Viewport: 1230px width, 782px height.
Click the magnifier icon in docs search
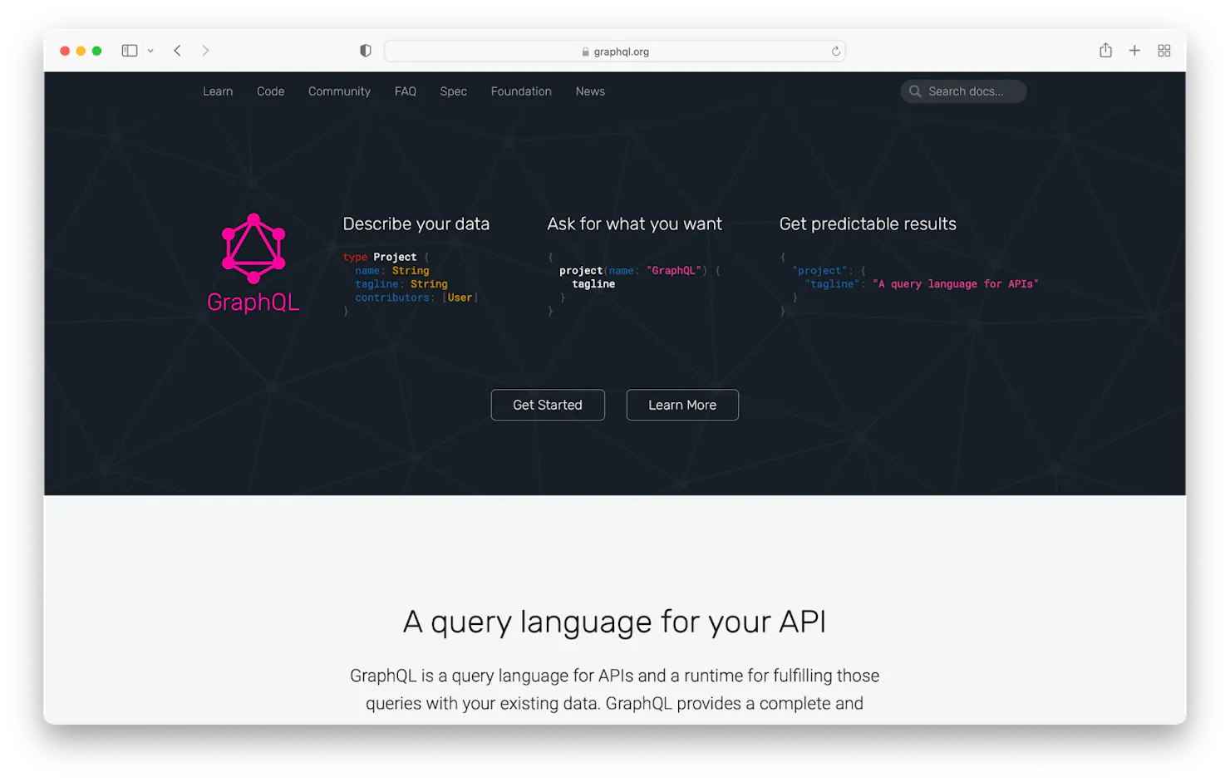tap(915, 91)
